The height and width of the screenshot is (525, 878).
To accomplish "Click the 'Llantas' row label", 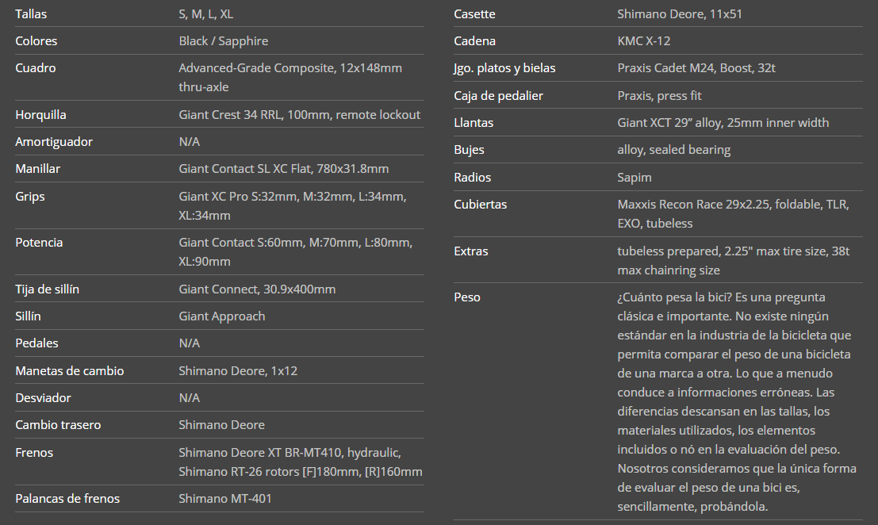I will pyautogui.click(x=474, y=123).
